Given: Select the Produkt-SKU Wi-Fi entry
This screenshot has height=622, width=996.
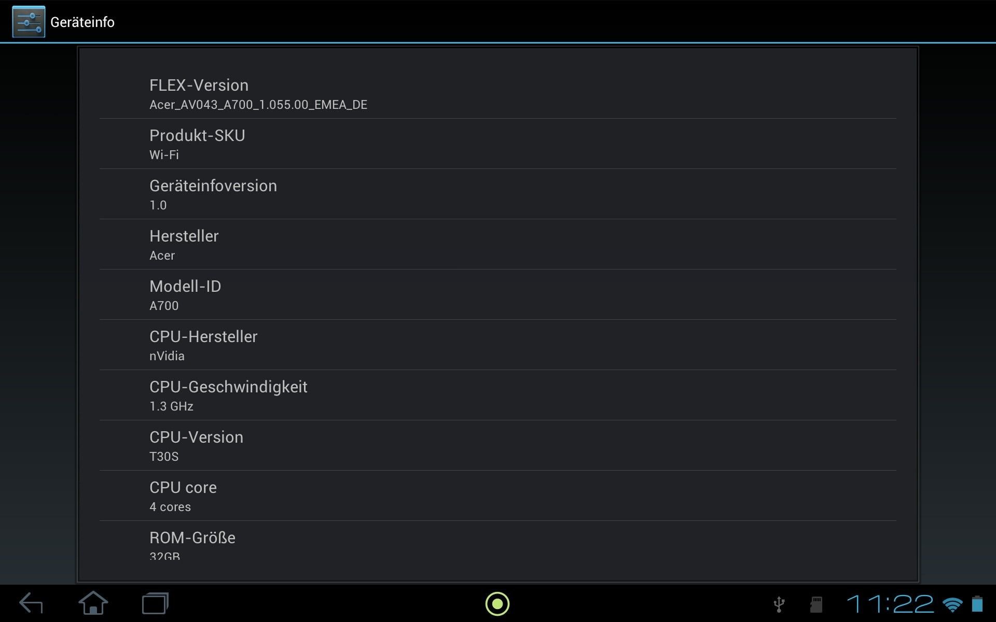Looking at the screenshot, I should [498, 144].
